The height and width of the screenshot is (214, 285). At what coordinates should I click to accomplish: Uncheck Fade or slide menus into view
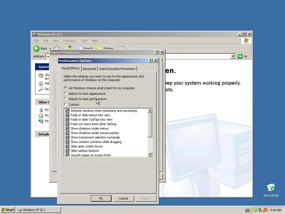pyautogui.click(x=67, y=115)
